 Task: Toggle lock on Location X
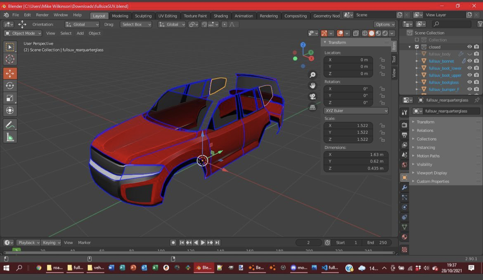[382, 60]
